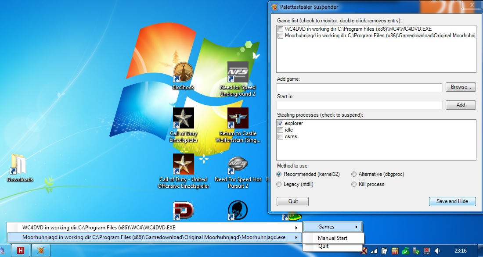The width and height of the screenshot is (483, 257).
Task: Click the Palettestealer tray icon with red X
Action: (364, 251)
